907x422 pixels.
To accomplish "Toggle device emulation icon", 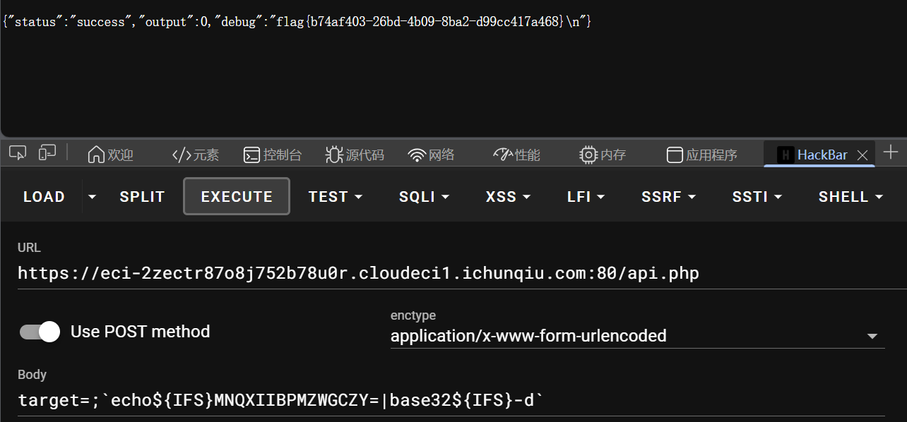I will 47,152.
